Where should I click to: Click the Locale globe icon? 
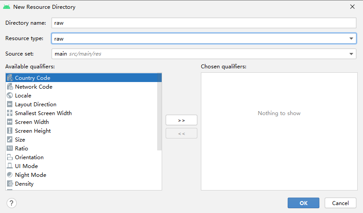coord(10,96)
